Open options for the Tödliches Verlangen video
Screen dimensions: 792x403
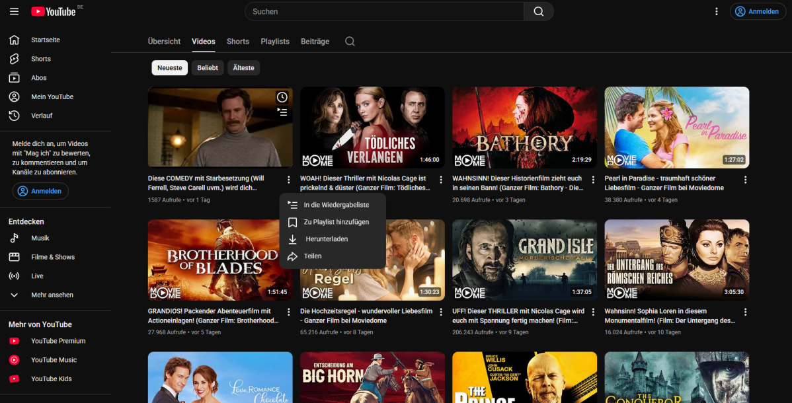coord(441,180)
